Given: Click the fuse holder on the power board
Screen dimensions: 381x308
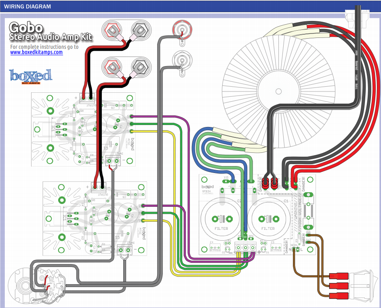Looking at the screenshot, I should [308, 211].
